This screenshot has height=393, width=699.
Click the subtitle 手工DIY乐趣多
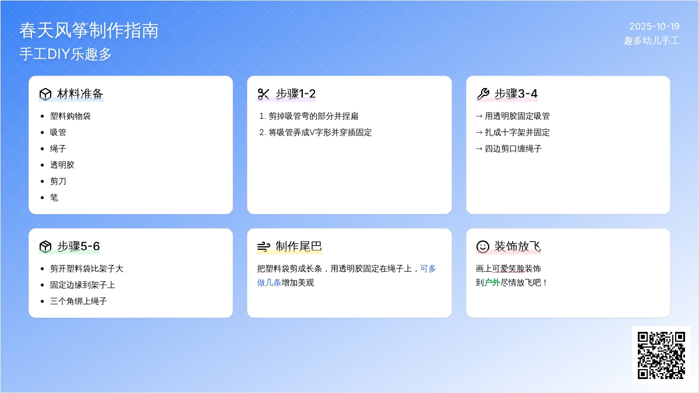[65, 54]
